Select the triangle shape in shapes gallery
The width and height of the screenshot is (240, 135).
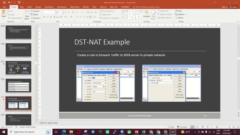pyautogui.click(x=127, y=14)
